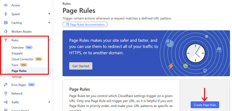Expand the Caching menu arrow
The width and height of the screenshot is (232, 111).
(x=49, y=23)
